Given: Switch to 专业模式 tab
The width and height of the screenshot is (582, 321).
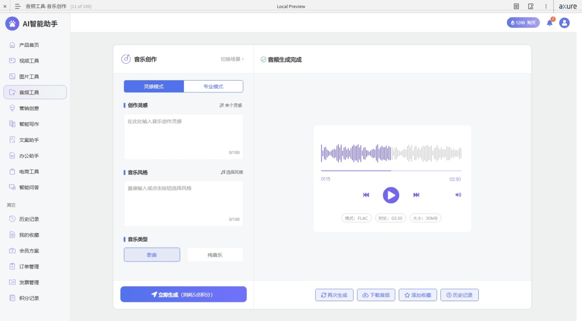Looking at the screenshot, I should [213, 87].
